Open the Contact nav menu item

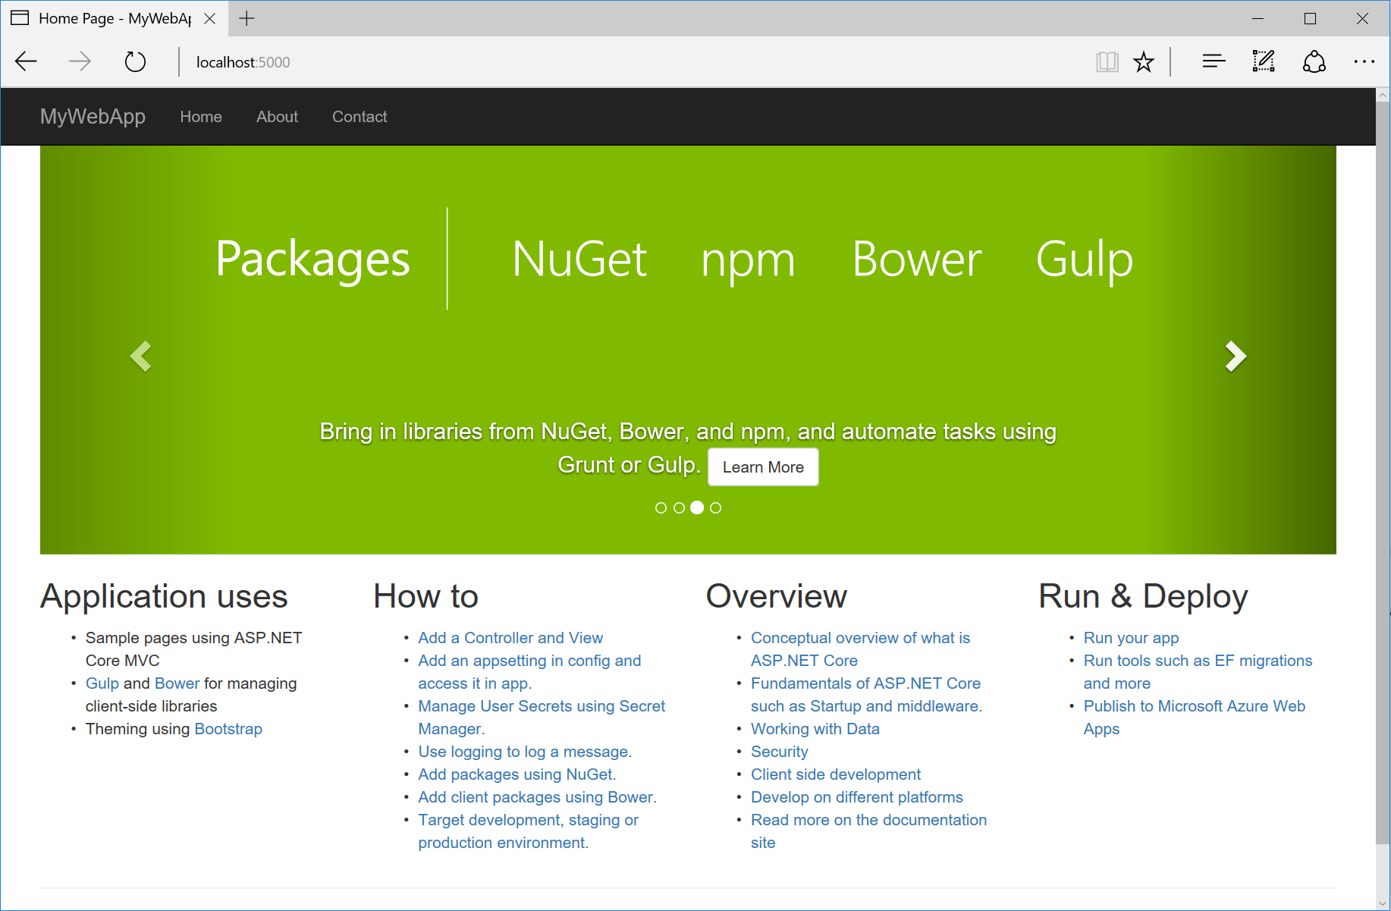[x=360, y=117]
